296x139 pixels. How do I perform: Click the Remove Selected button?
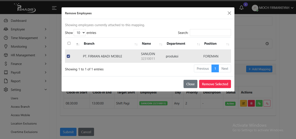pos(215,84)
